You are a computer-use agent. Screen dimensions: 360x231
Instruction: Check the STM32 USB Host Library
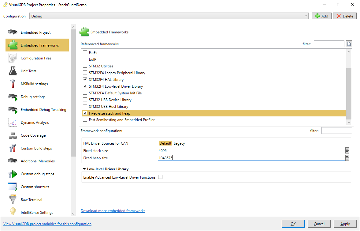pos(85,106)
